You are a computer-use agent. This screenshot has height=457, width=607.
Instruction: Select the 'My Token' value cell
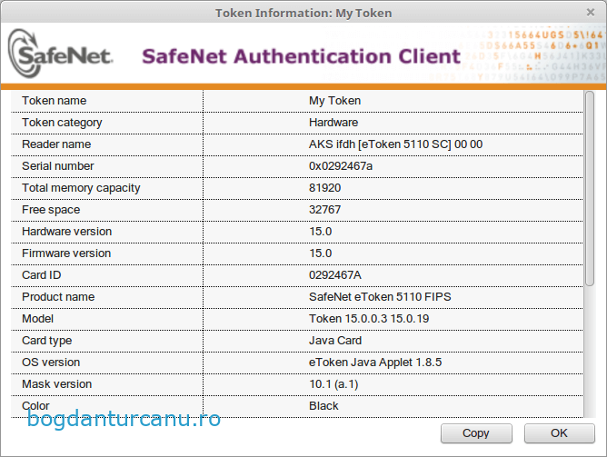click(x=334, y=101)
